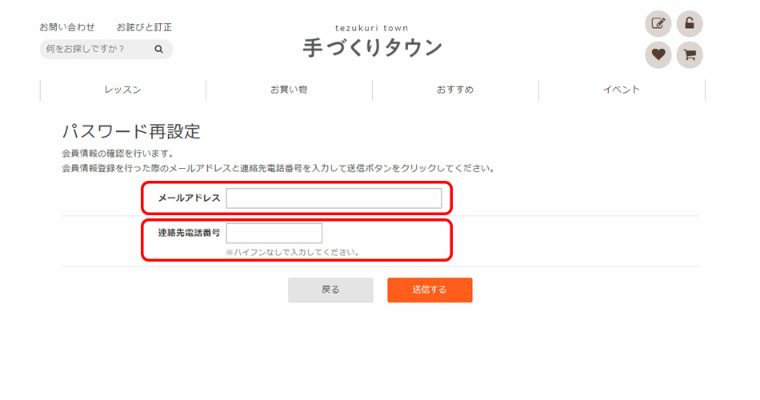Open member registration pencil icon
Image resolution: width=760 pixels, height=400 pixels.
coord(658,24)
